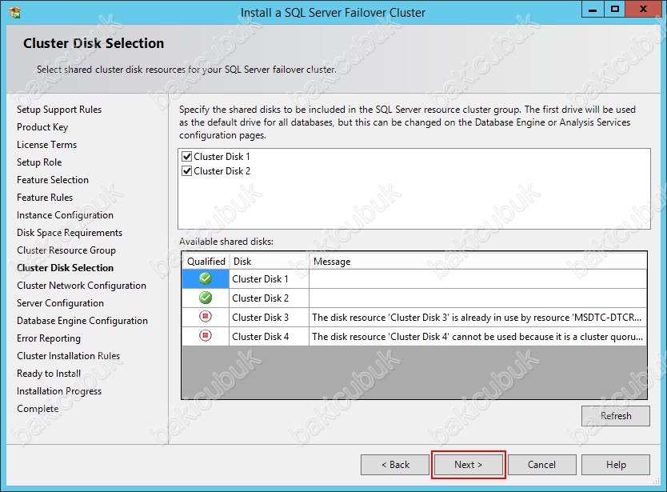Screen dimensions: 667x492
Task: Select the Database Engine Configuration step
Action: click(x=82, y=321)
